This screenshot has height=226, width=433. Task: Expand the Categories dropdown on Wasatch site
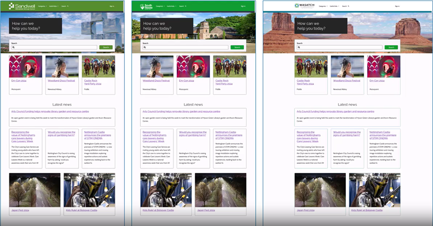pyautogui.click(x=323, y=6)
